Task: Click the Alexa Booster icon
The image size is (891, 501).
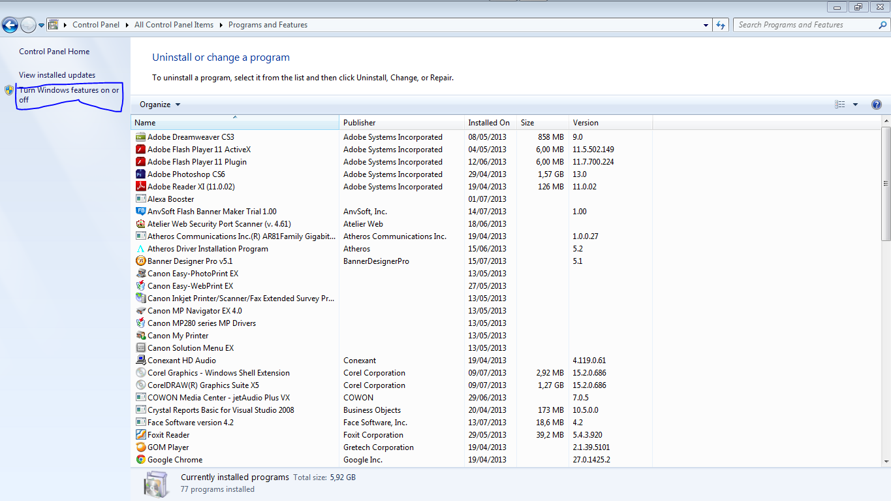Action: (140, 199)
